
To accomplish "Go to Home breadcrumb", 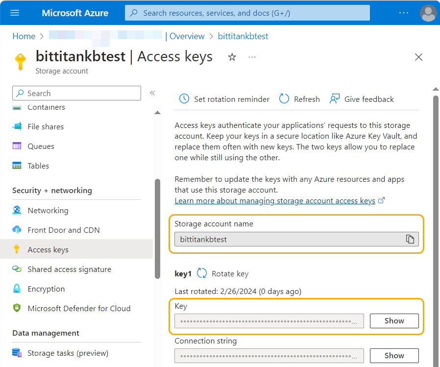I will pos(24,36).
